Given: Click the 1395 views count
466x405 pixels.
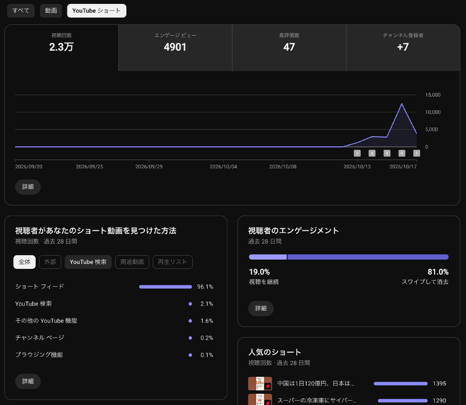Looking at the screenshot, I should click(x=439, y=384).
